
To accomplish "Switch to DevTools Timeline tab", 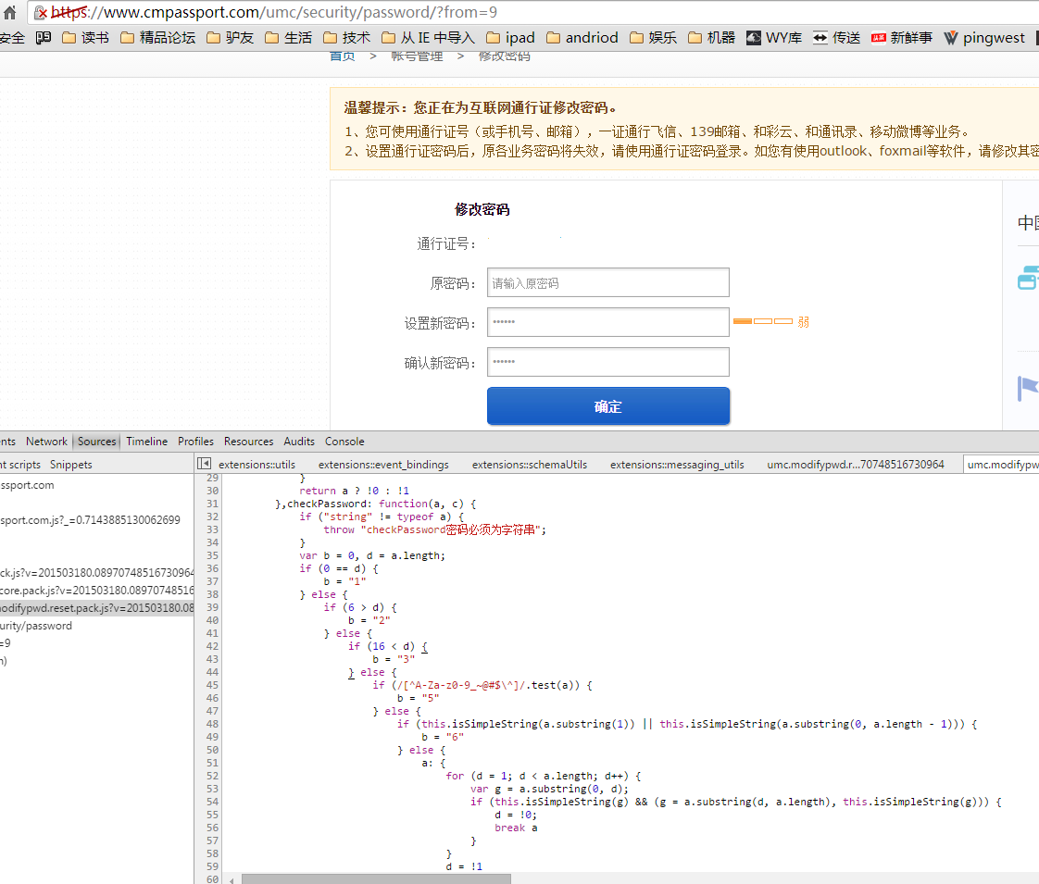I will [146, 441].
